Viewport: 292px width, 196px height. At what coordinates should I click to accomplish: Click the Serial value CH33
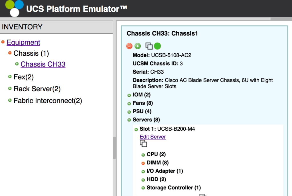[157, 72]
